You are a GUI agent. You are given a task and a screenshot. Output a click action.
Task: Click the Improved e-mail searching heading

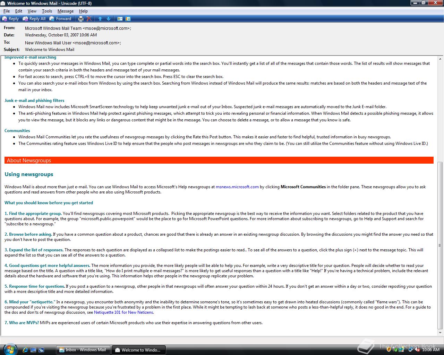click(30, 58)
